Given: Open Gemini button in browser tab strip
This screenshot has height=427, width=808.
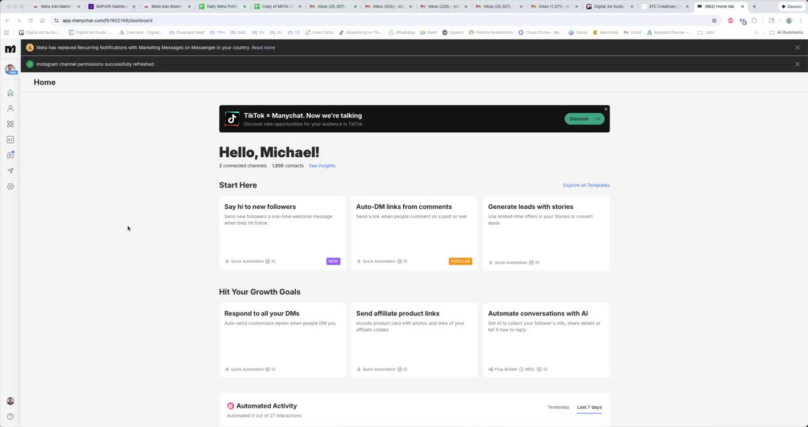Looking at the screenshot, I should click(x=791, y=7).
